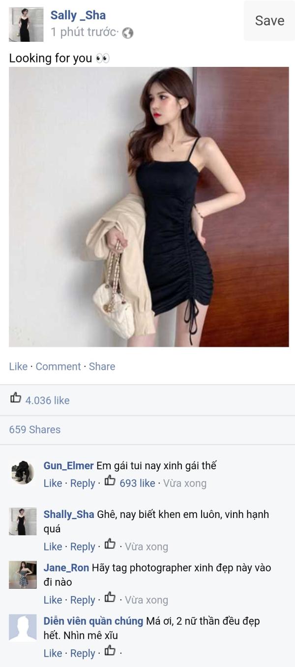This screenshot has width=295, height=667.
Task: Click thumbs-up icon on Diễn viên quần chúng's comment
Action: coord(110,651)
